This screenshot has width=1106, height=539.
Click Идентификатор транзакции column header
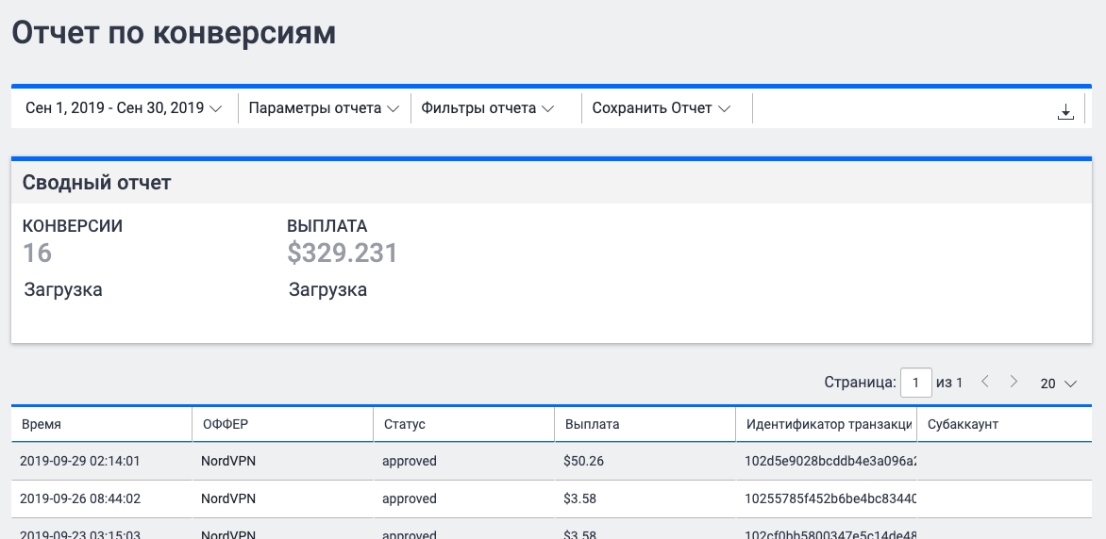pyautogui.click(x=828, y=424)
